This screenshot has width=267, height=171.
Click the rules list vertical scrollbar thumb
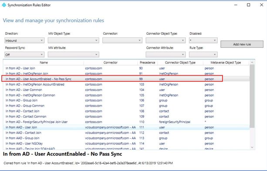[x=252, y=96]
